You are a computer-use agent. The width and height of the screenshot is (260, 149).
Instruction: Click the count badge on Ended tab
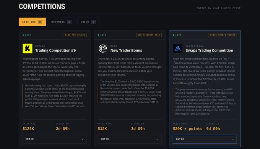click(93, 22)
